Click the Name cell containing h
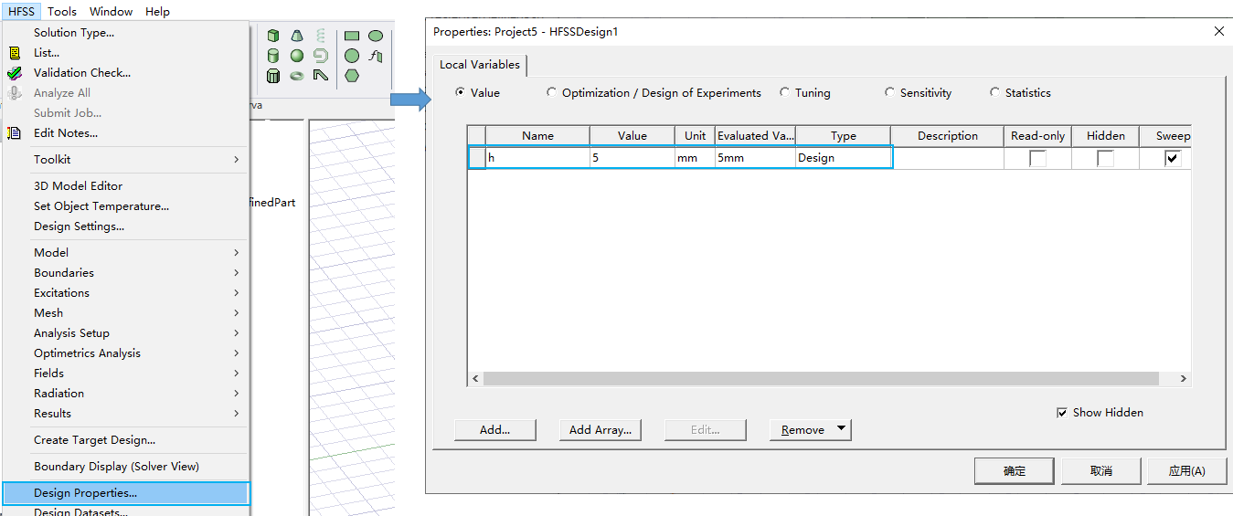 pos(537,158)
